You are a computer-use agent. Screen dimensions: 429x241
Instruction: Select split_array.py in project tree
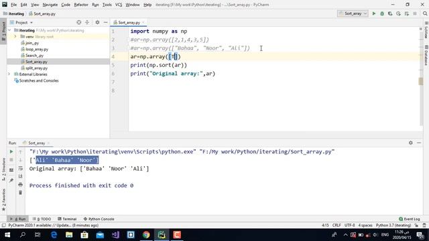36,68
